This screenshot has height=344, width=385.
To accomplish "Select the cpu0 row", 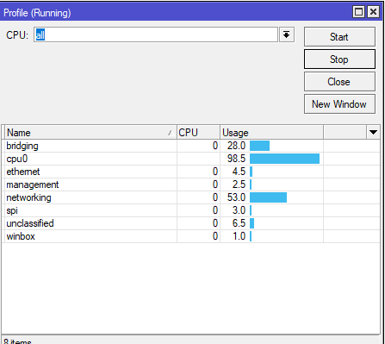I will click(191, 159).
